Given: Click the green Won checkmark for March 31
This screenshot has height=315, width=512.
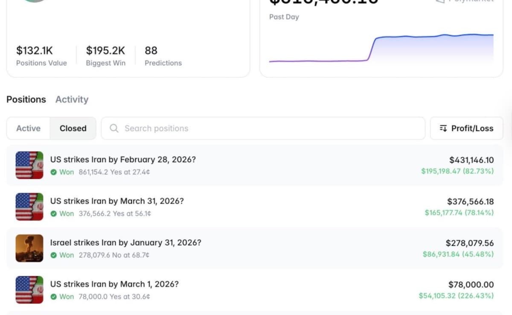Looking at the screenshot, I should click(54, 214).
